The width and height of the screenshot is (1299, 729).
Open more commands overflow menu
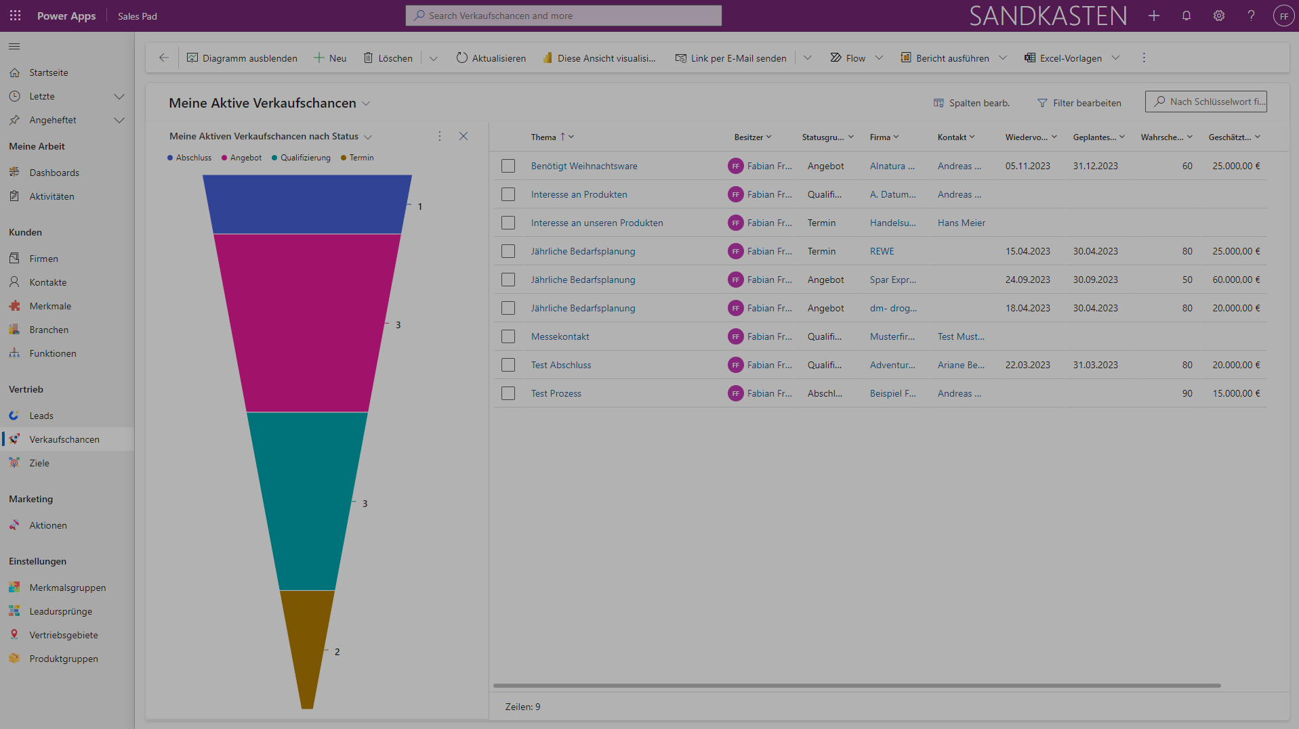click(1144, 58)
